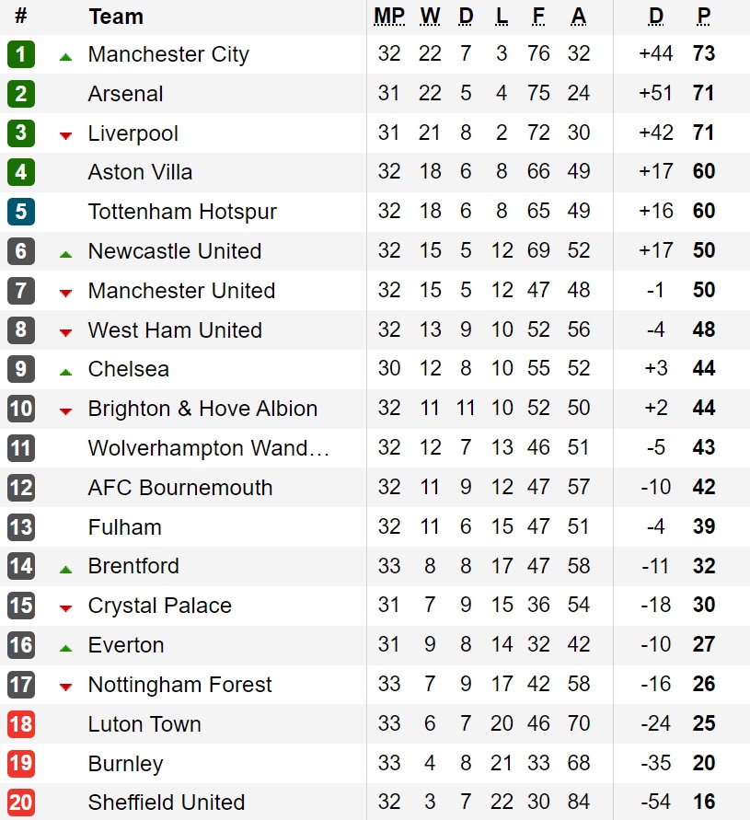
Task: Open the Arsenal team link
Action: coord(125,94)
